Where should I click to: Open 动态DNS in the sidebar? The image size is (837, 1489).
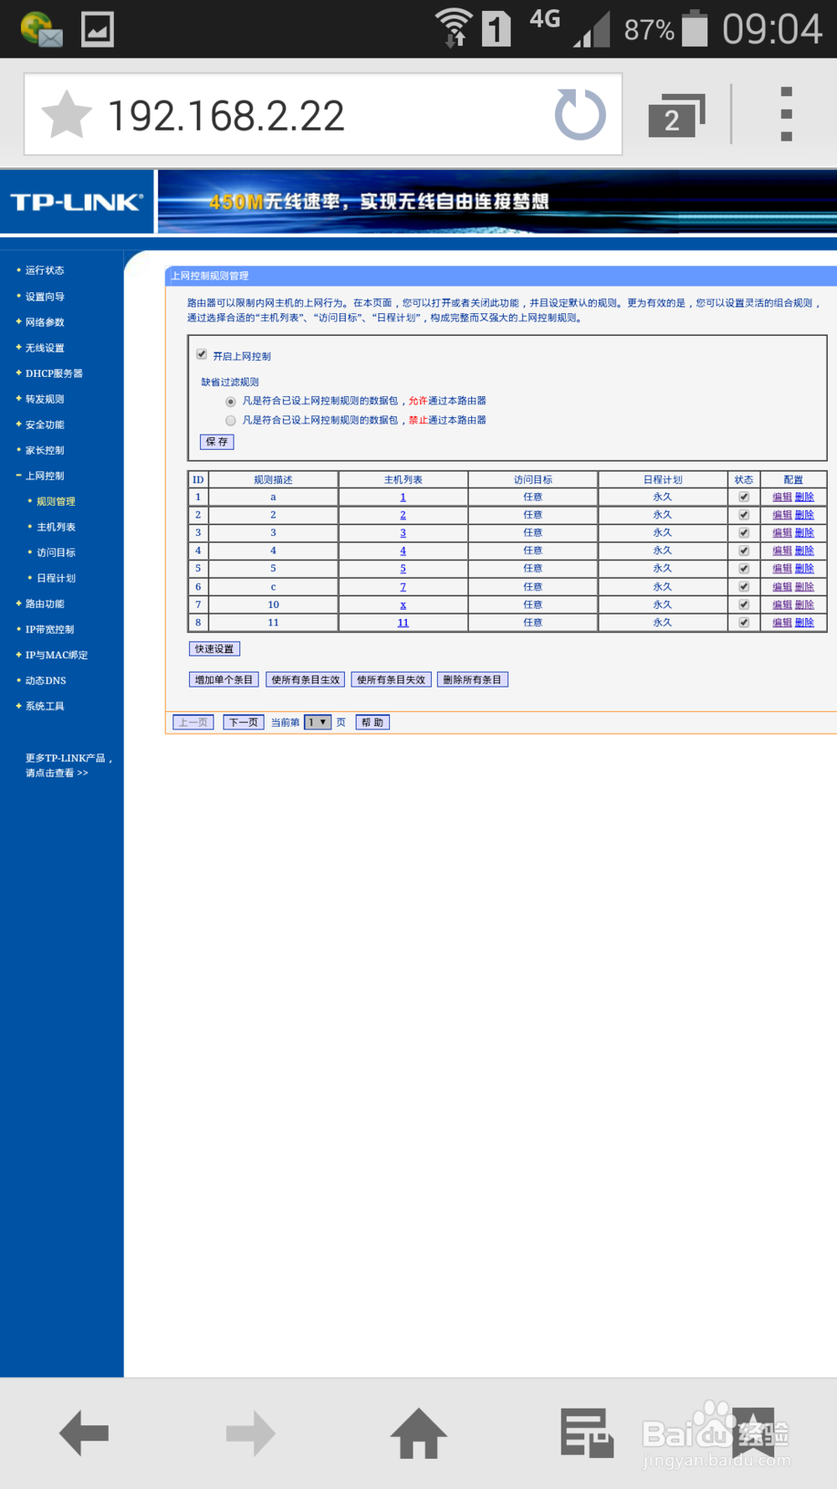[45, 681]
